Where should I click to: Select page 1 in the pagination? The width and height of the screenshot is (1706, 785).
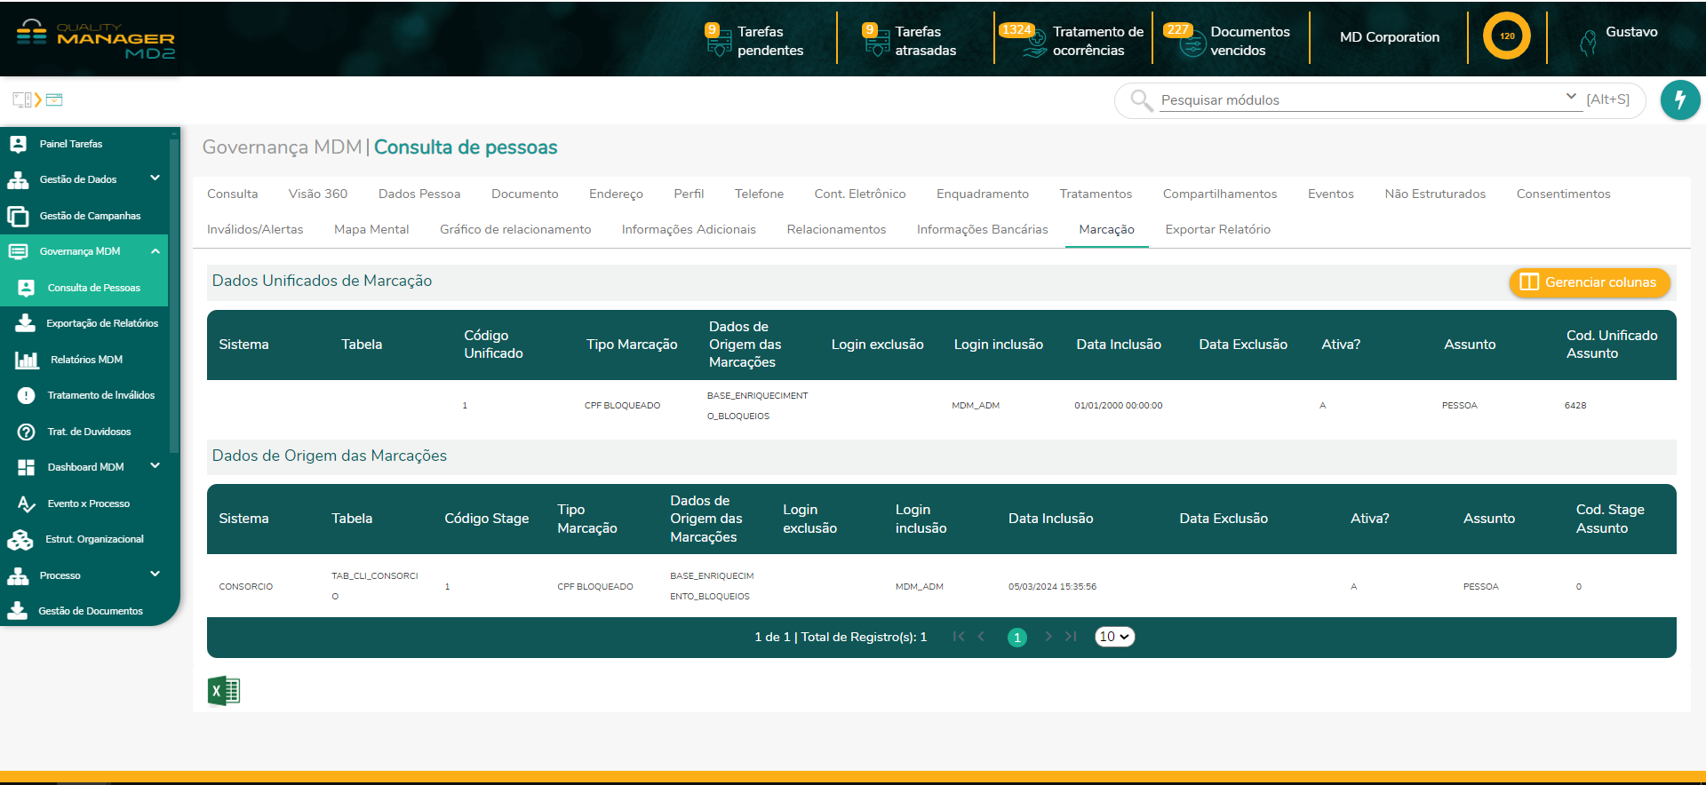[1016, 638]
